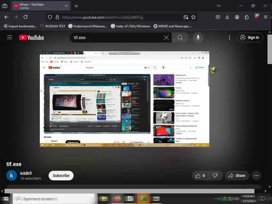Click the YouTube search field containing tif.exe
The image size is (272, 204).
pyautogui.click(x=118, y=37)
